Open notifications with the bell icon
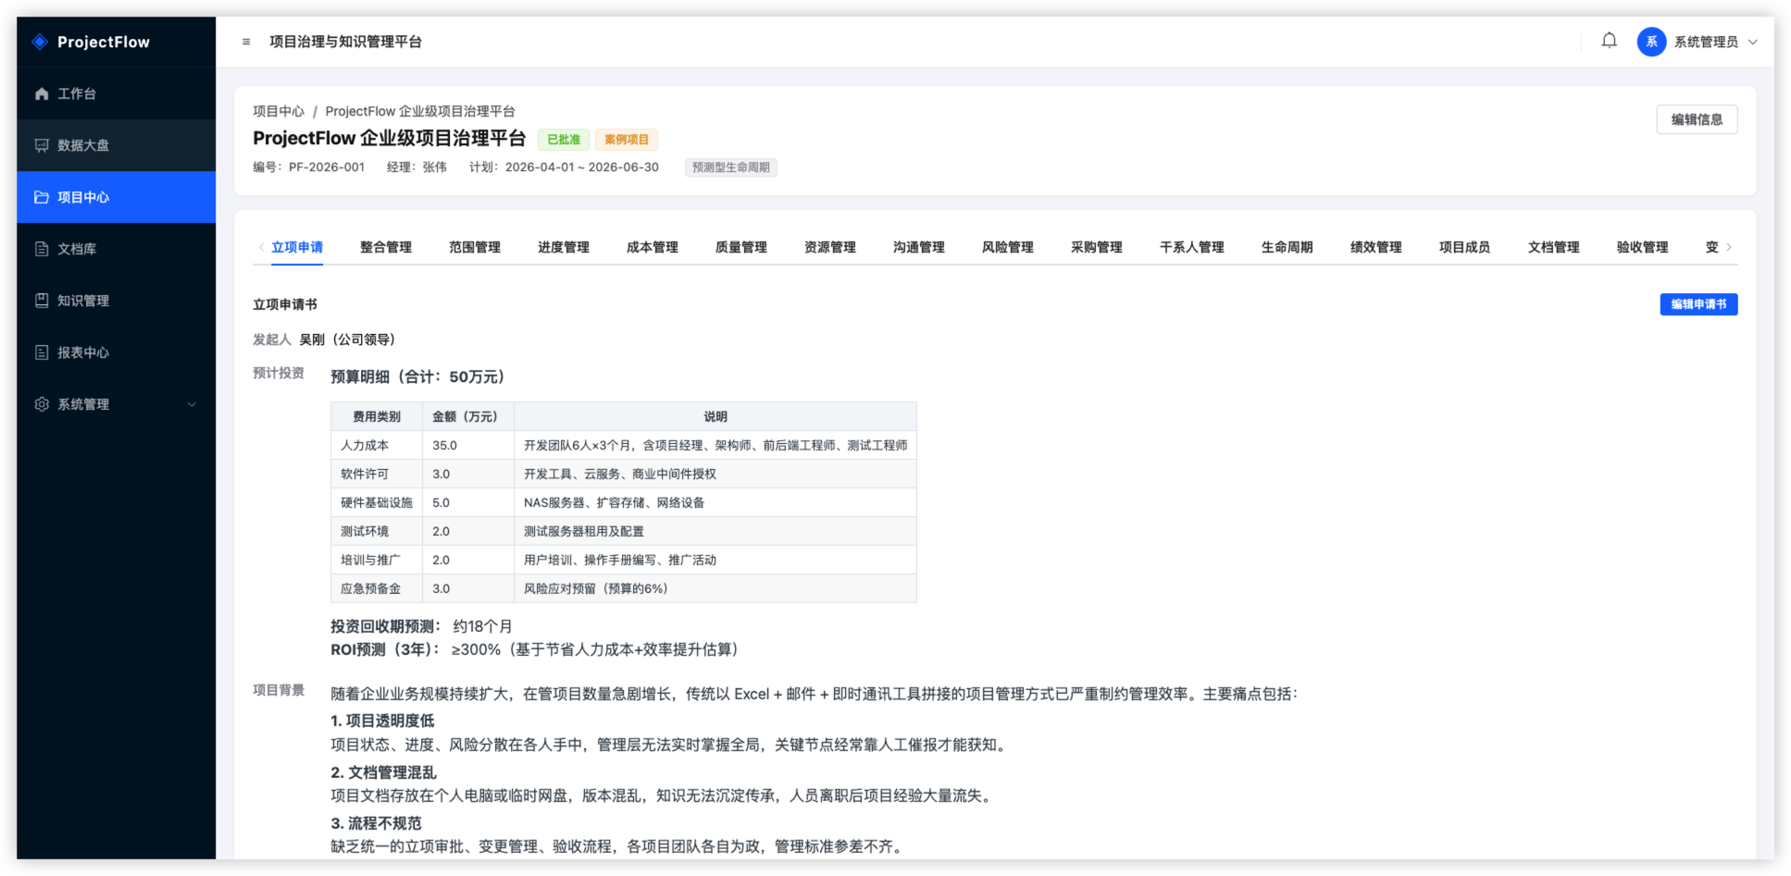Viewport: 1791px width, 876px height. (1609, 41)
